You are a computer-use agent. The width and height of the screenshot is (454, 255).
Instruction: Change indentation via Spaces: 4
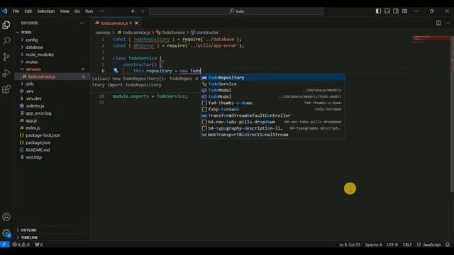[x=373, y=244]
